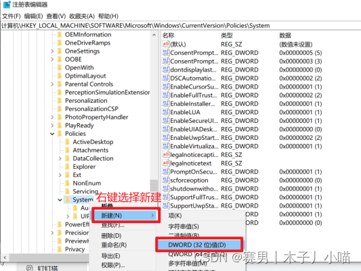Click the tree pane scroll-up arrow
Image resolution: width=361 pixels, height=271 pixels.
[154, 35]
